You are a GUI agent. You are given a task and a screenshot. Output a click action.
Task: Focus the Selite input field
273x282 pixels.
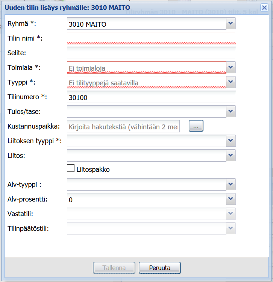click(x=151, y=53)
